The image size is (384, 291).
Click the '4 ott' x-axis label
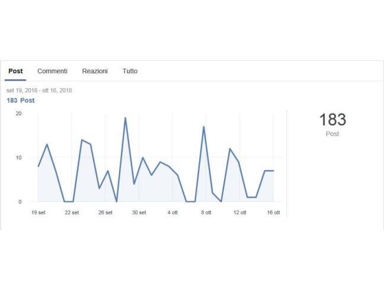(172, 212)
